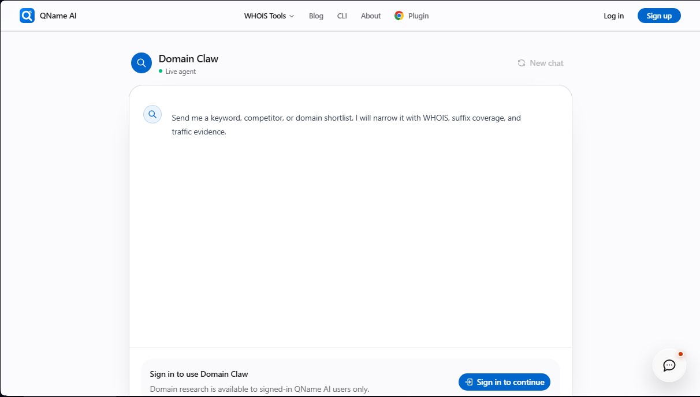Click 'Sign in to use Domain Claw' heading
This screenshot has width=700, height=397.
199,374
